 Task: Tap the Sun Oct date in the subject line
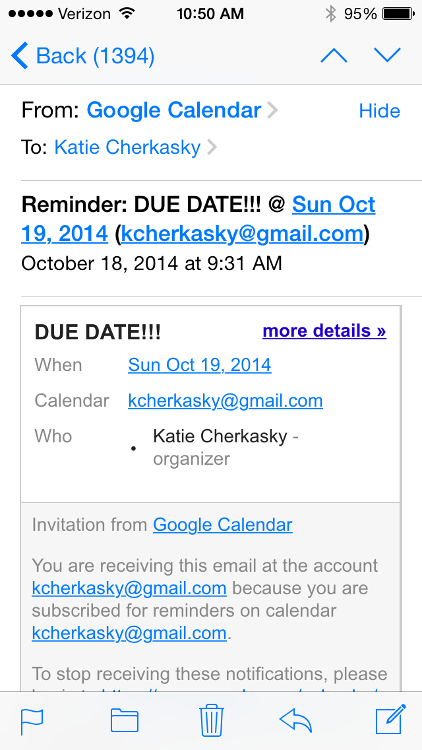(x=334, y=205)
